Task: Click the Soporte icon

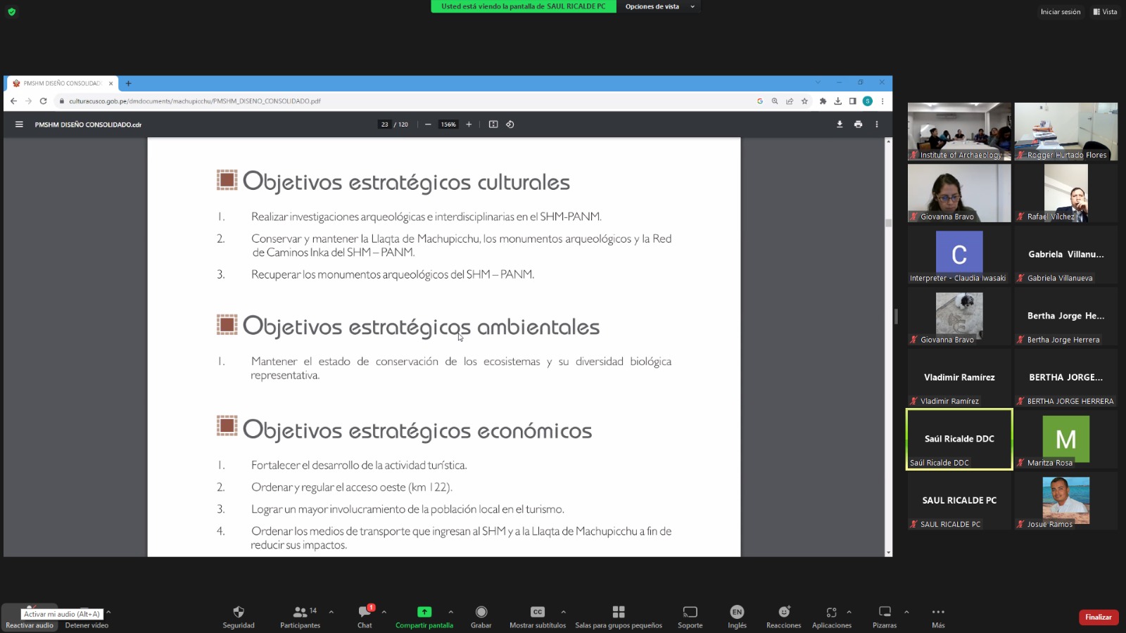Action: pos(690,612)
